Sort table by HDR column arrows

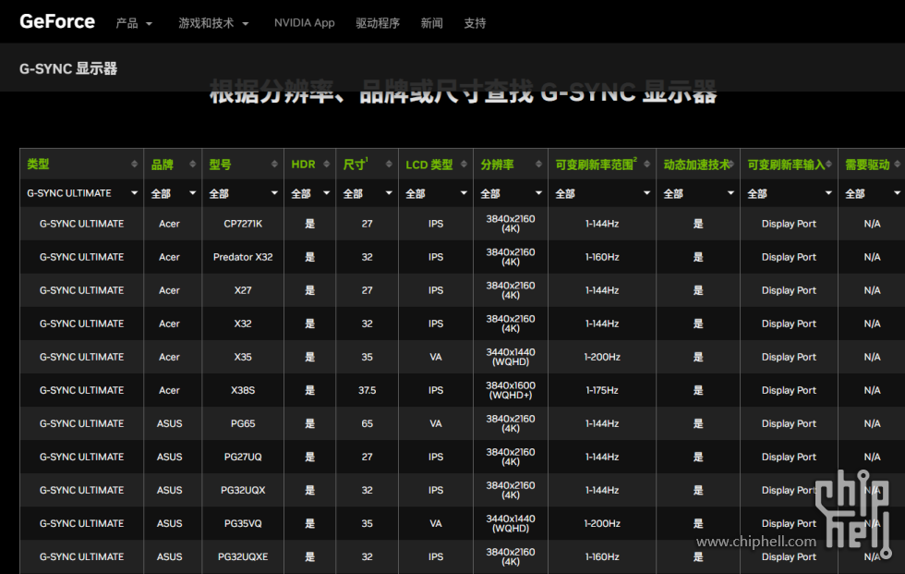click(327, 164)
